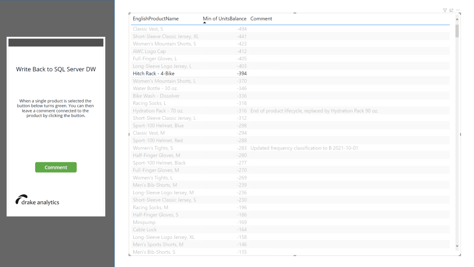The image size is (474, 267).
Task: Select 'Water Bottle - 30 oz.' product
Action: coord(155,88)
